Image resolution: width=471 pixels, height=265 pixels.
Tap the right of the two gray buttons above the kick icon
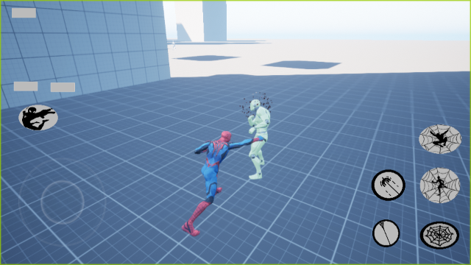click(x=63, y=87)
